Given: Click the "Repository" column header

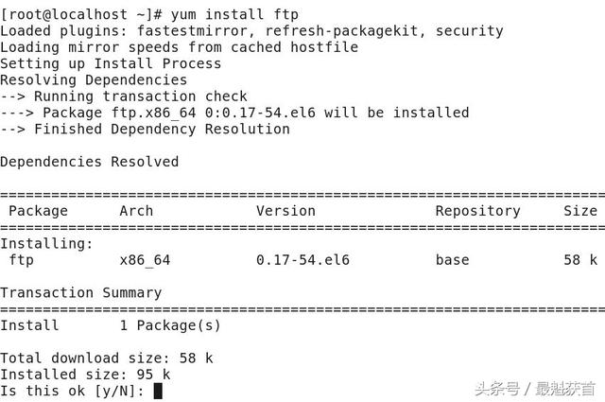Looking at the screenshot, I should 477,211.
